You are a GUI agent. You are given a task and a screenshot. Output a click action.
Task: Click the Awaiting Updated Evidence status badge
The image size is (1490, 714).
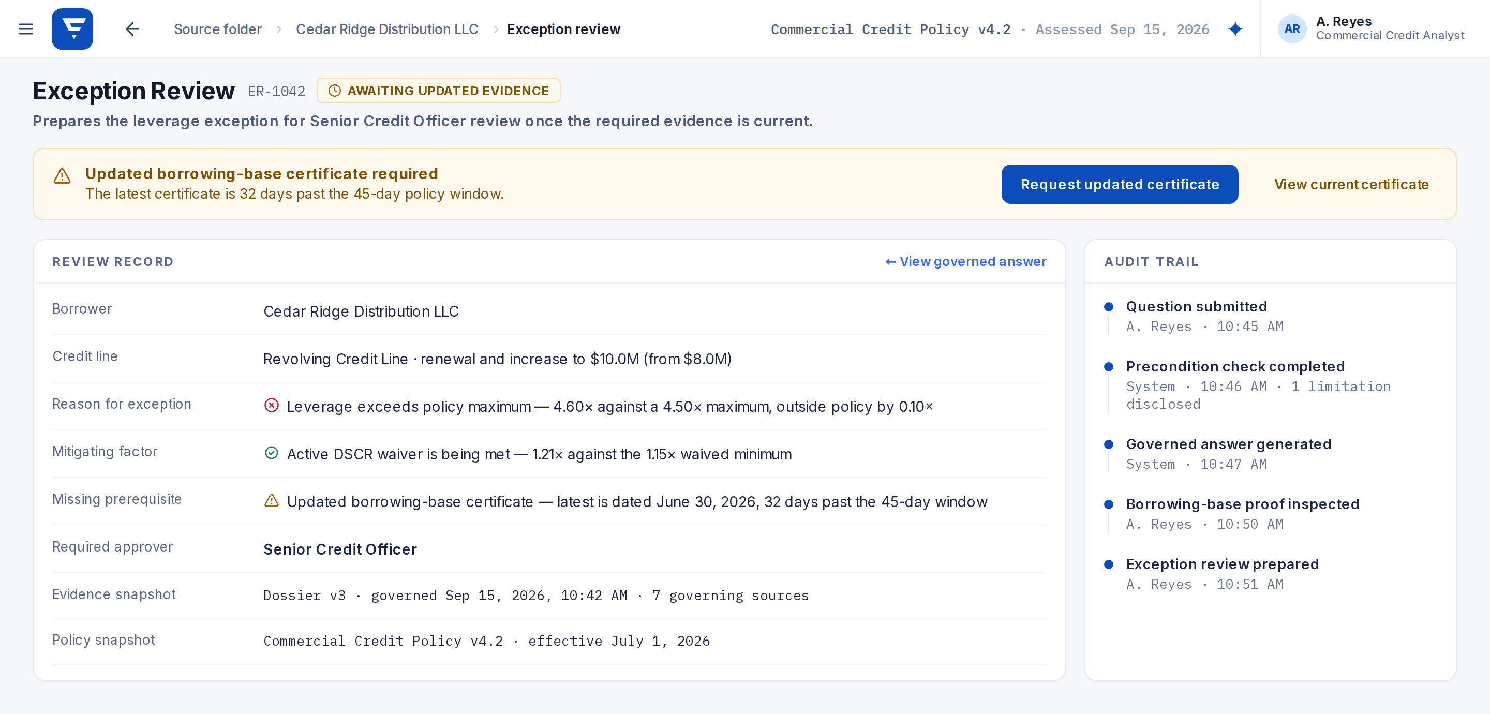tap(438, 91)
